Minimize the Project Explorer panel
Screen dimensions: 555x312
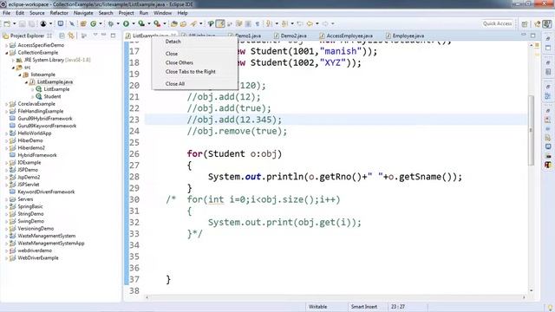tap(104, 36)
